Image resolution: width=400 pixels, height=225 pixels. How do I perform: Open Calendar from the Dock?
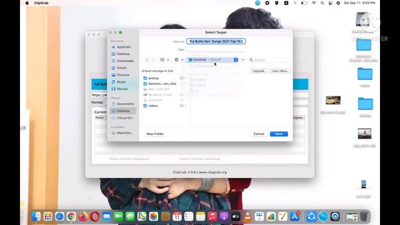point(177,217)
